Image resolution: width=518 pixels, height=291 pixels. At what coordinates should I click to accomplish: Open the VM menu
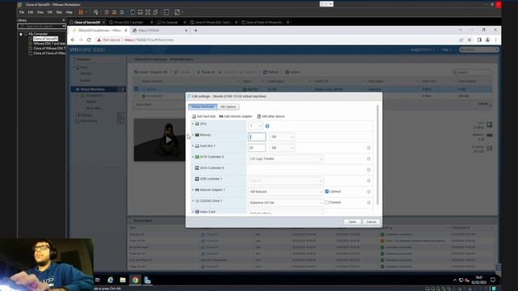click(x=49, y=12)
